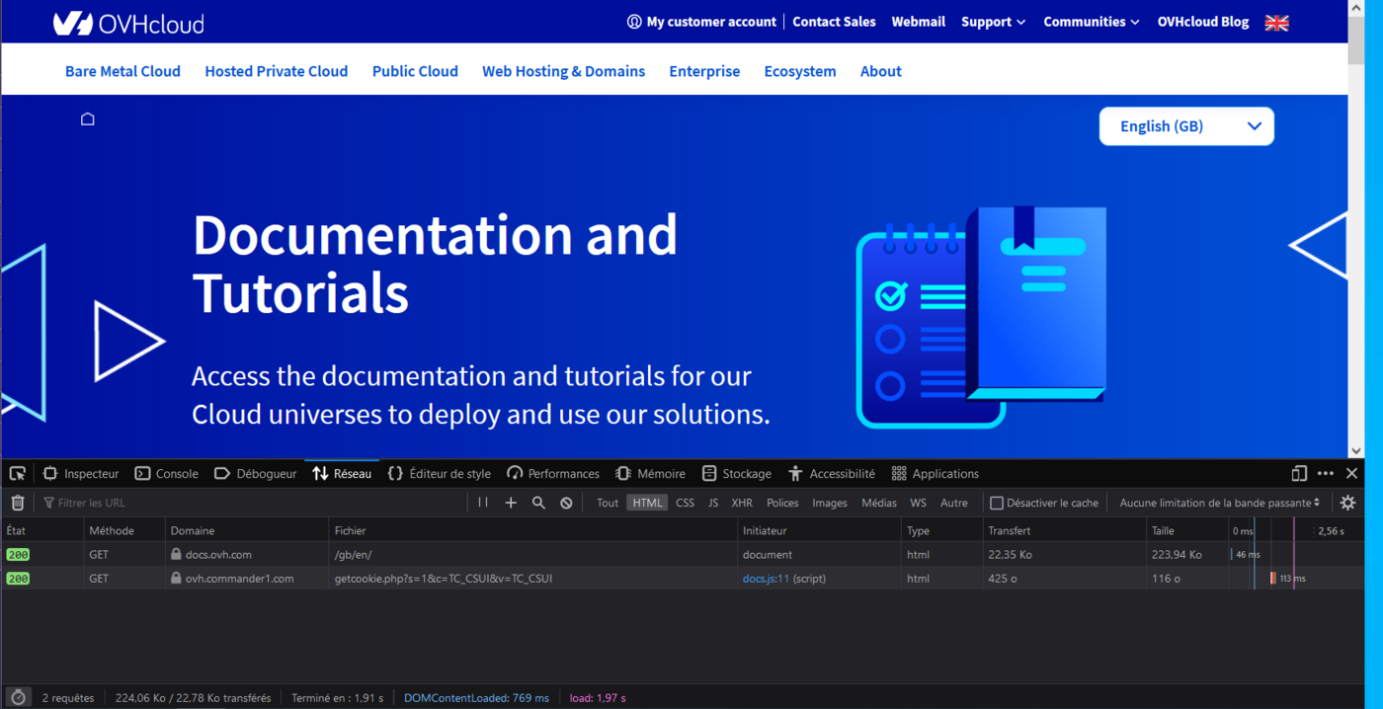Enable the Désactiver le cache checkbox
Image resolution: width=1383 pixels, height=709 pixels.
coord(997,504)
